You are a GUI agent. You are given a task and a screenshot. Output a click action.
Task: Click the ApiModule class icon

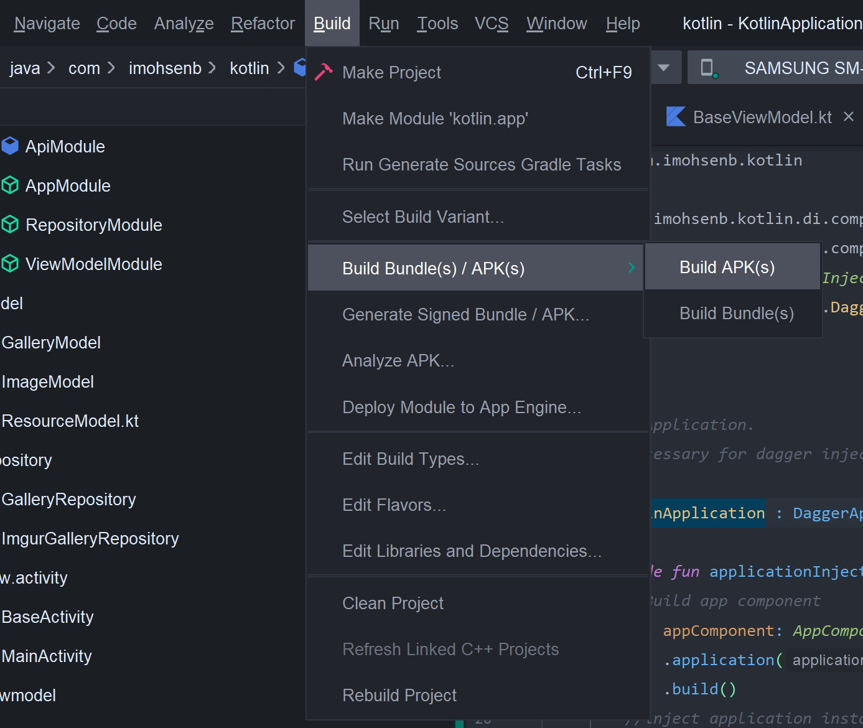(x=10, y=146)
